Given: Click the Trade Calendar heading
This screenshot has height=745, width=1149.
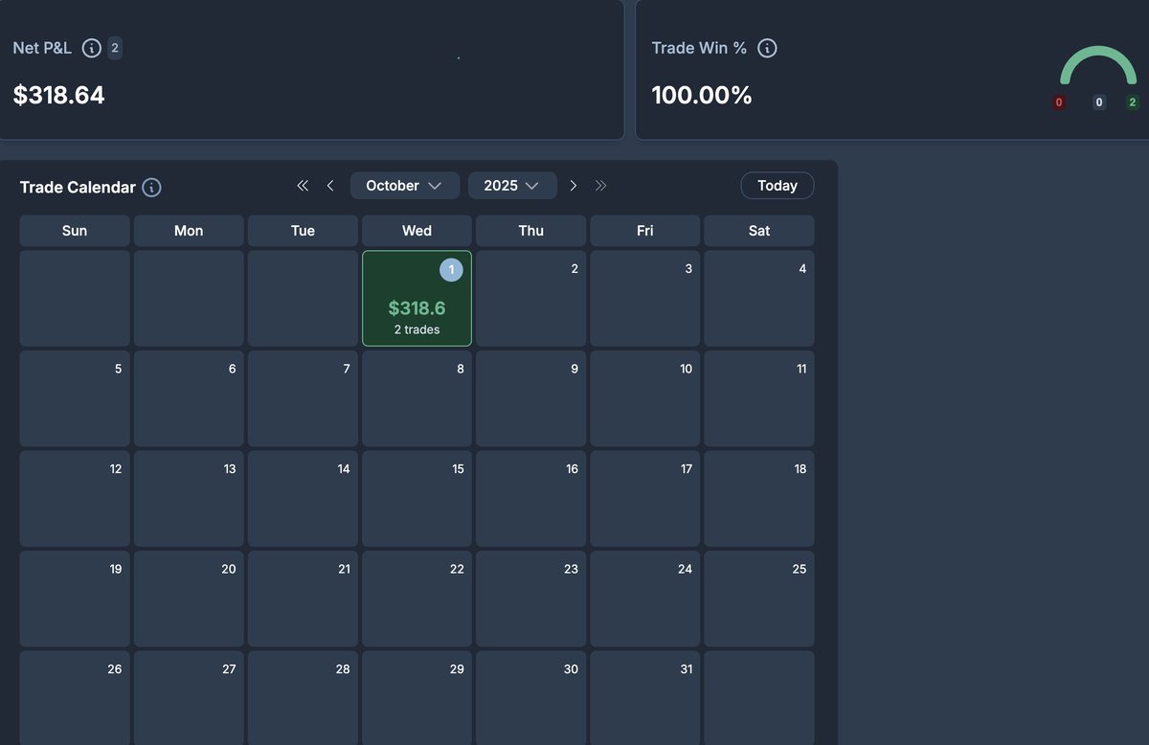Looking at the screenshot, I should pos(78,188).
